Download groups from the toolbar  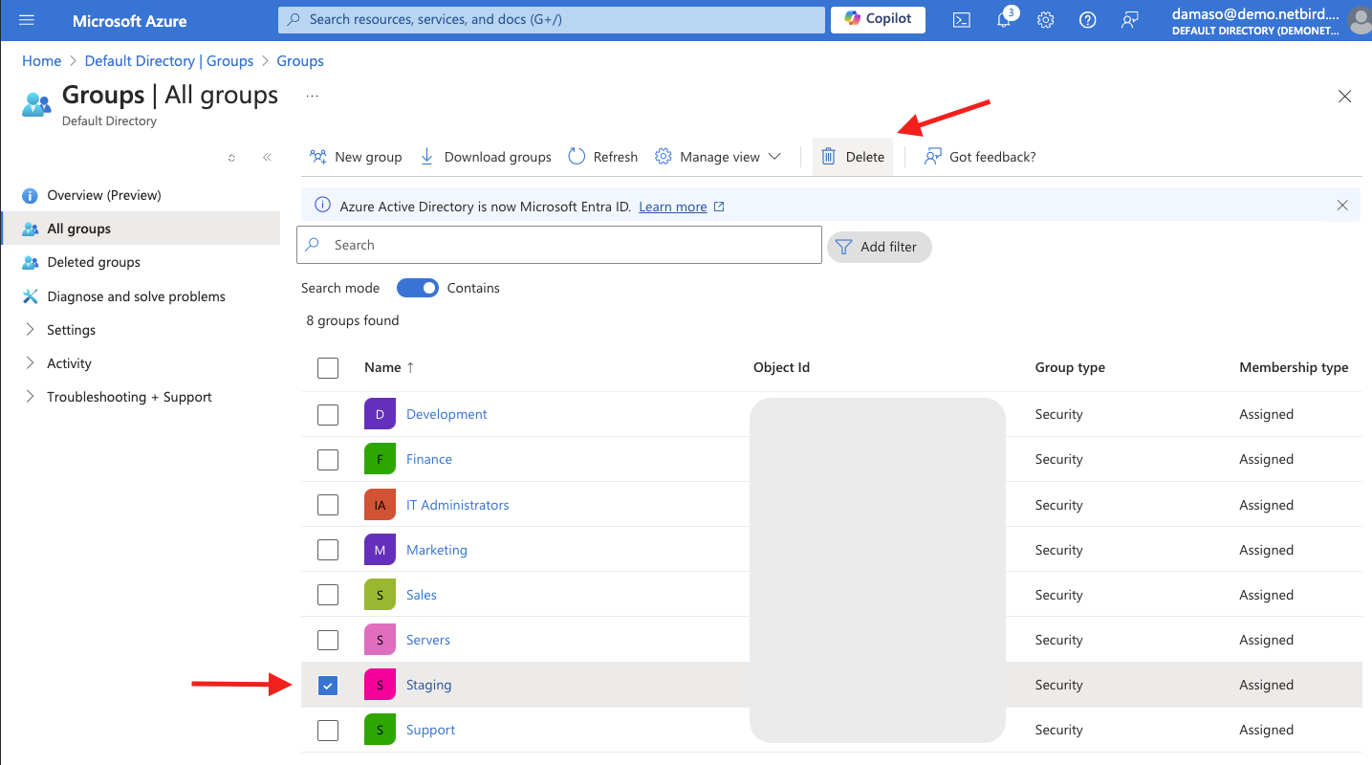pos(486,157)
